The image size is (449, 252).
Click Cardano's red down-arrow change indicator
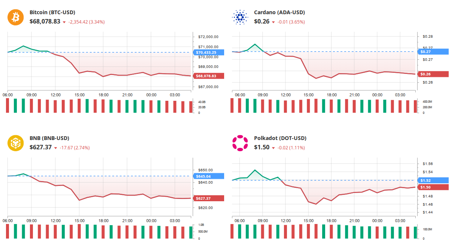pyautogui.click(x=274, y=22)
